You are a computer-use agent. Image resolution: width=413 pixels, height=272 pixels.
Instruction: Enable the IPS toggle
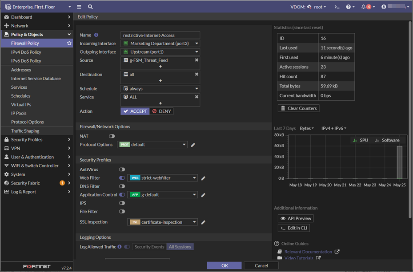click(x=122, y=203)
